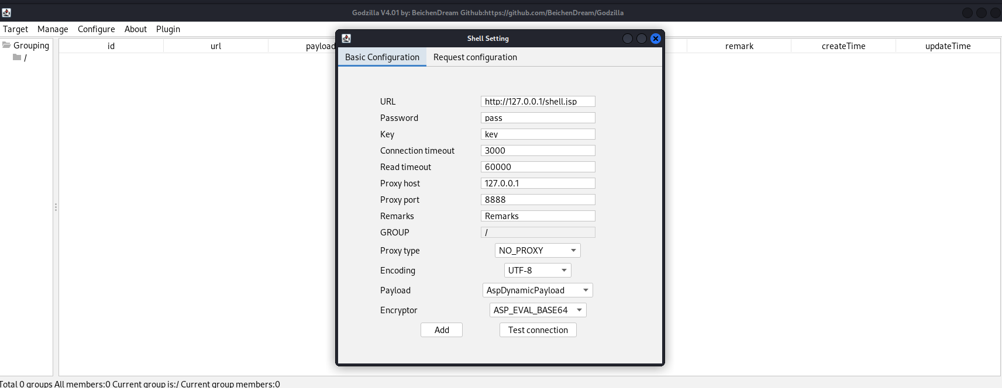The height and width of the screenshot is (388, 1002).
Task: Focus the Password text field
Action: pos(538,118)
